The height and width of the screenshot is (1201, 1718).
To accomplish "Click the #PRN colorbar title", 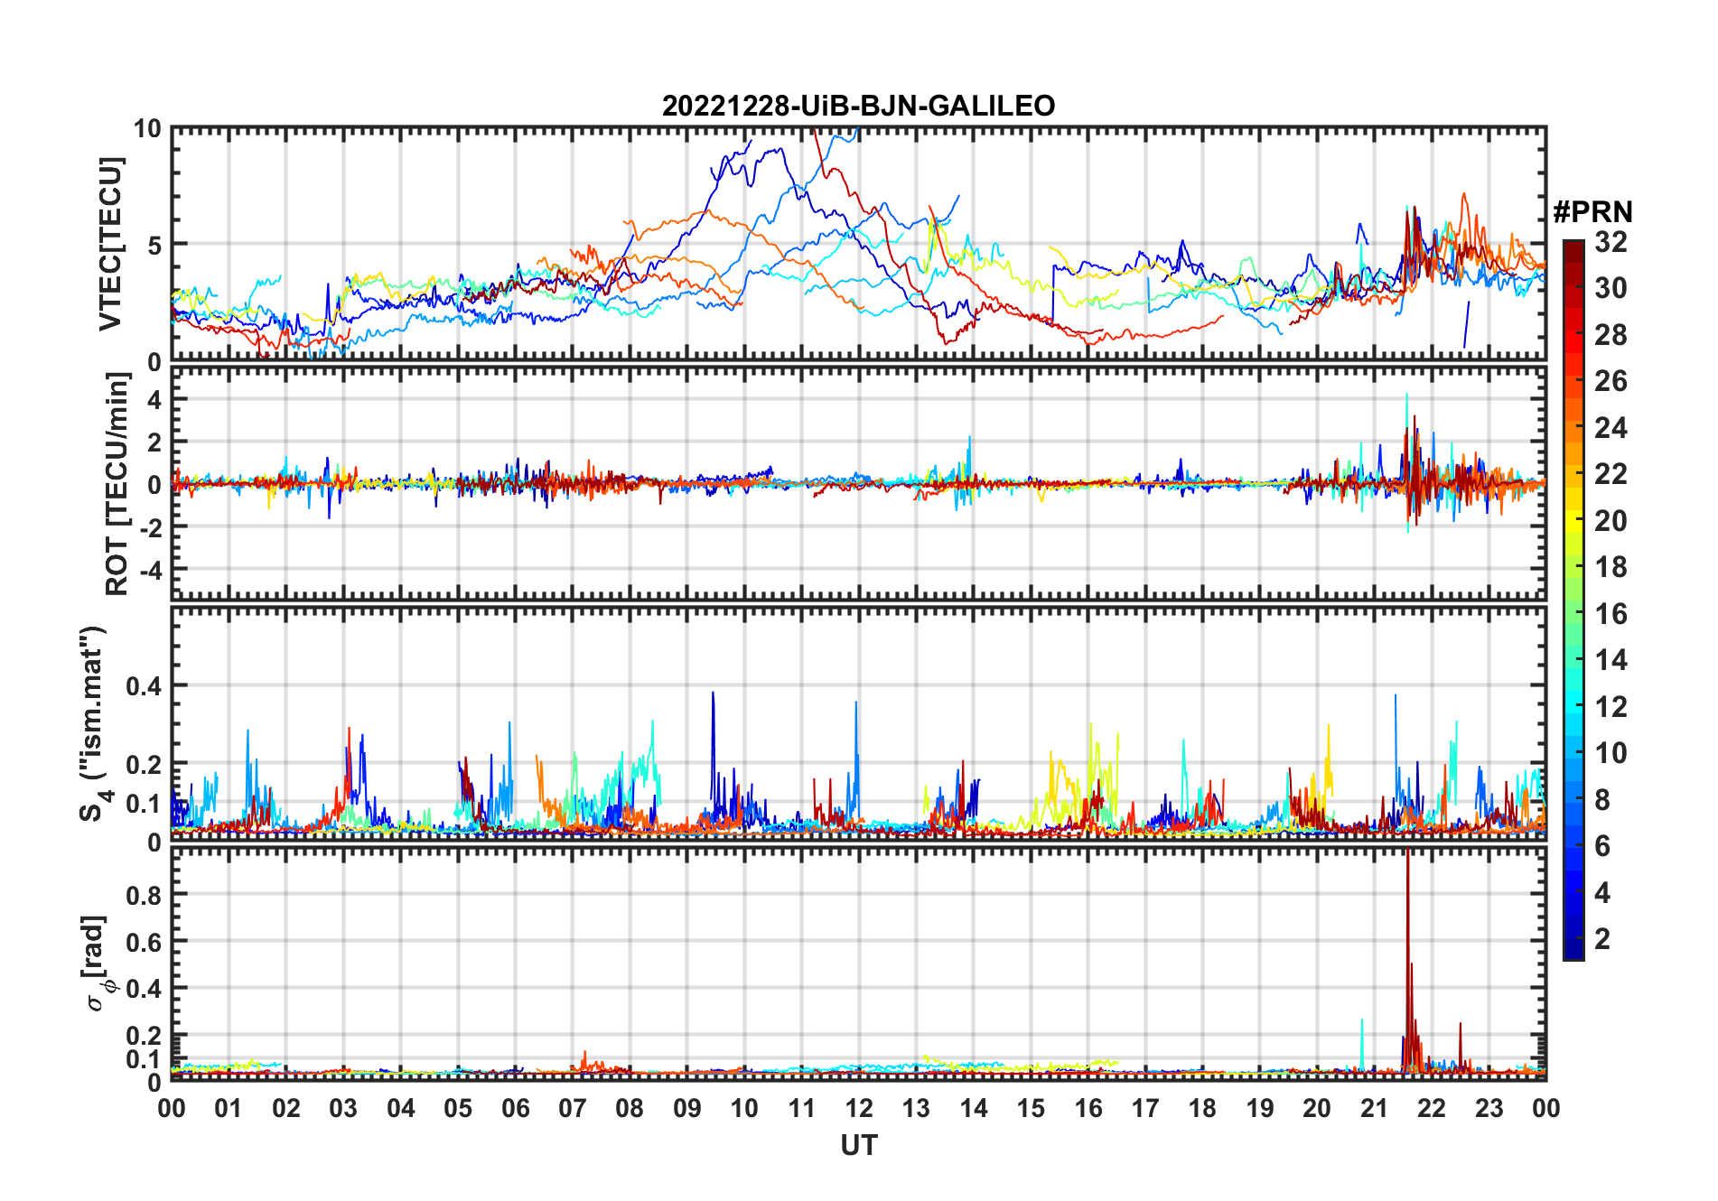I will click(x=1592, y=212).
